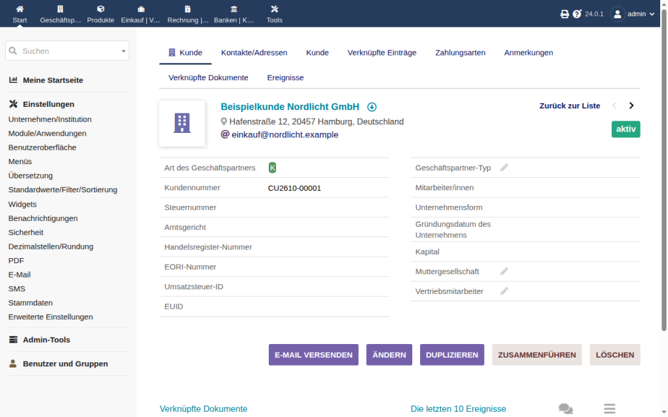Screen dimensions: 668x417
Task: Switch to Anmerkungen tab
Action: point(528,53)
